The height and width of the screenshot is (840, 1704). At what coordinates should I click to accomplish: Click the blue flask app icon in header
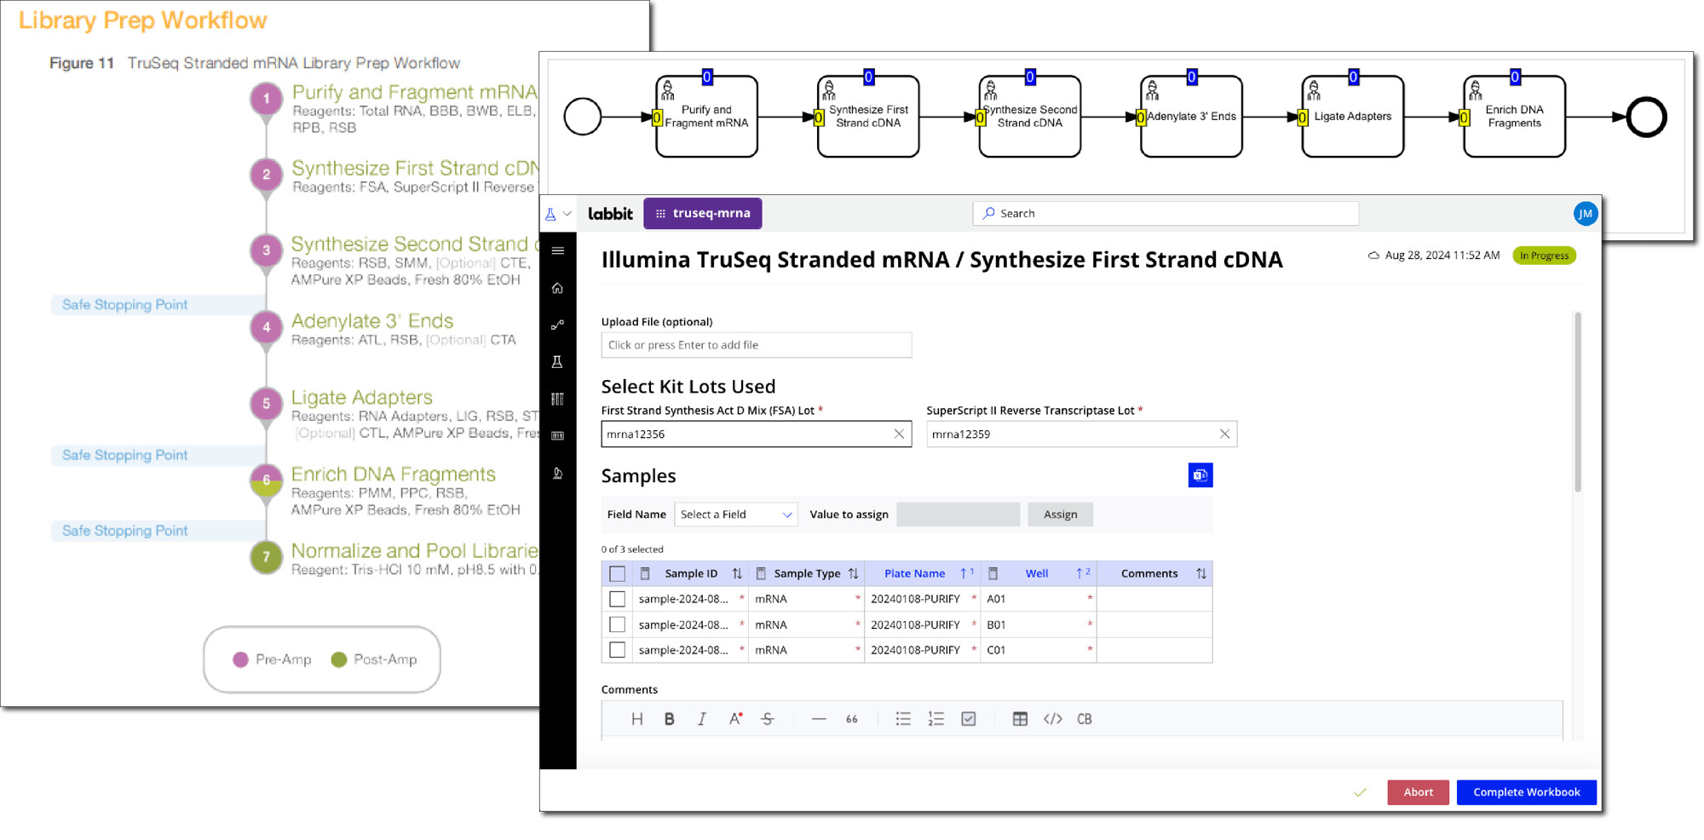(x=551, y=214)
